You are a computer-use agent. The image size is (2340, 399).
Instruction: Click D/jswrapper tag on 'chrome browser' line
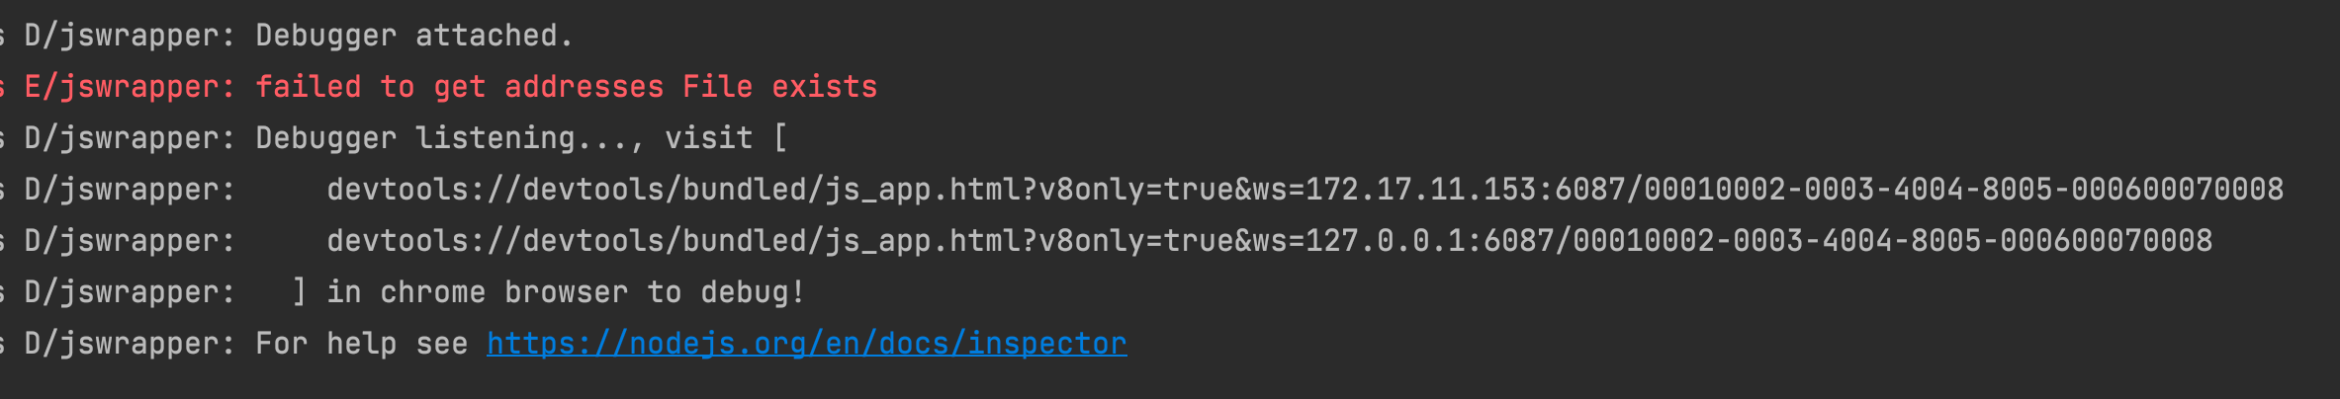click(x=129, y=292)
